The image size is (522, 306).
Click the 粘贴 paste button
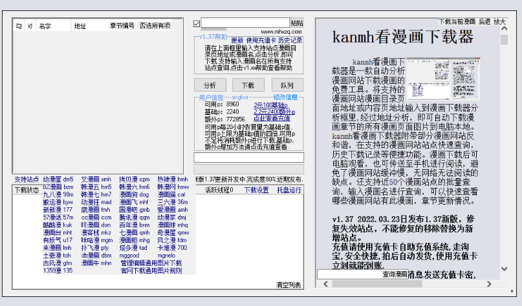pyautogui.click(x=297, y=23)
